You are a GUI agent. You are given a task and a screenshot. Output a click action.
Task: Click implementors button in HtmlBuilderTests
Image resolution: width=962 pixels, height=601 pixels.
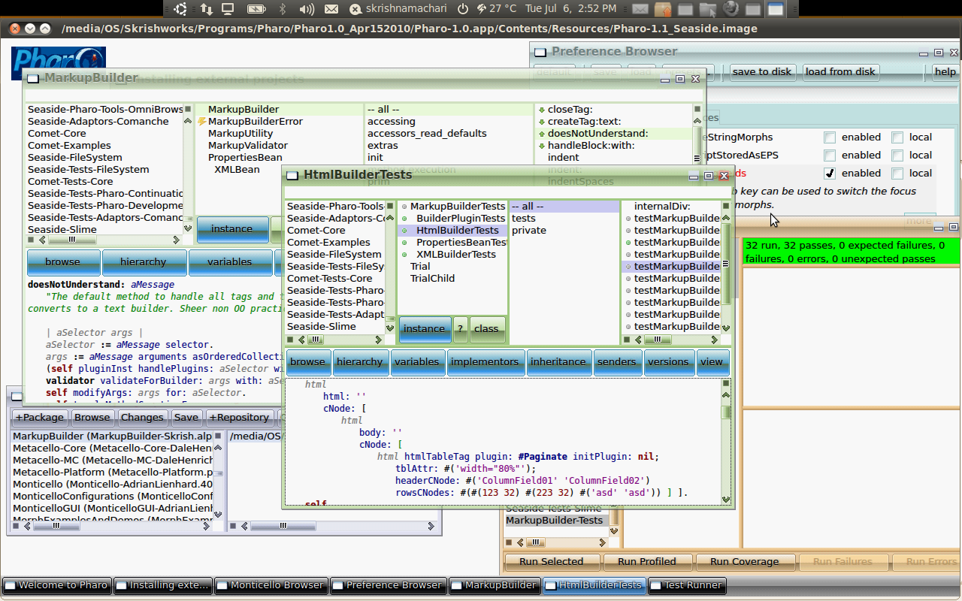[x=485, y=362]
